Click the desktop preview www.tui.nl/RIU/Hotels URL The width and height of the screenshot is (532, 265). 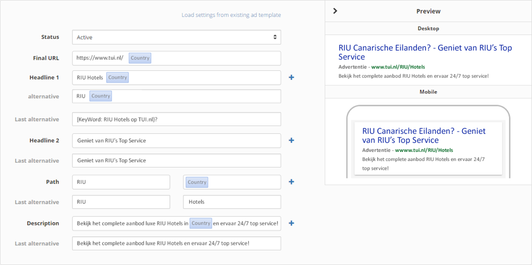[x=398, y=67]
